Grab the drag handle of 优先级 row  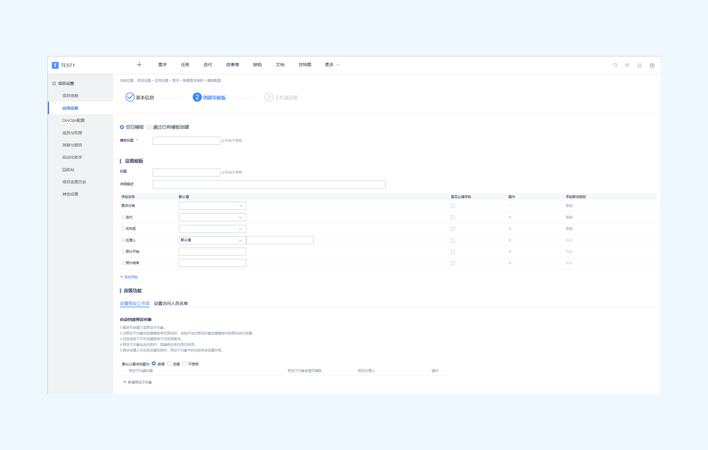pyautogui.click(x=122, y=228)
